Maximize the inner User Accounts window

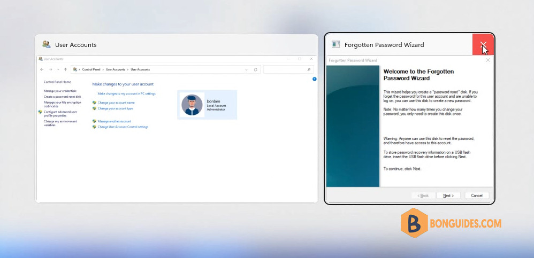click(300, 59)
